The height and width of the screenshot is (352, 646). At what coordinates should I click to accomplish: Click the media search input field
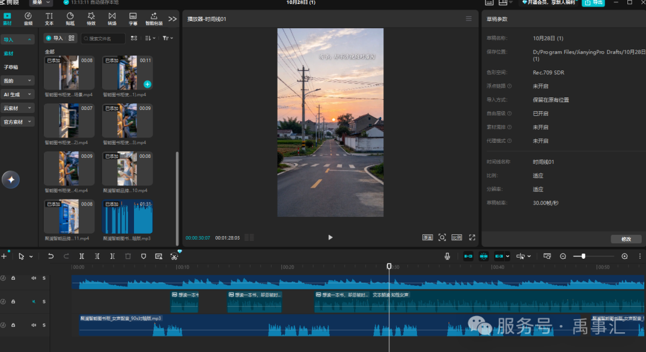coord(103,38)
